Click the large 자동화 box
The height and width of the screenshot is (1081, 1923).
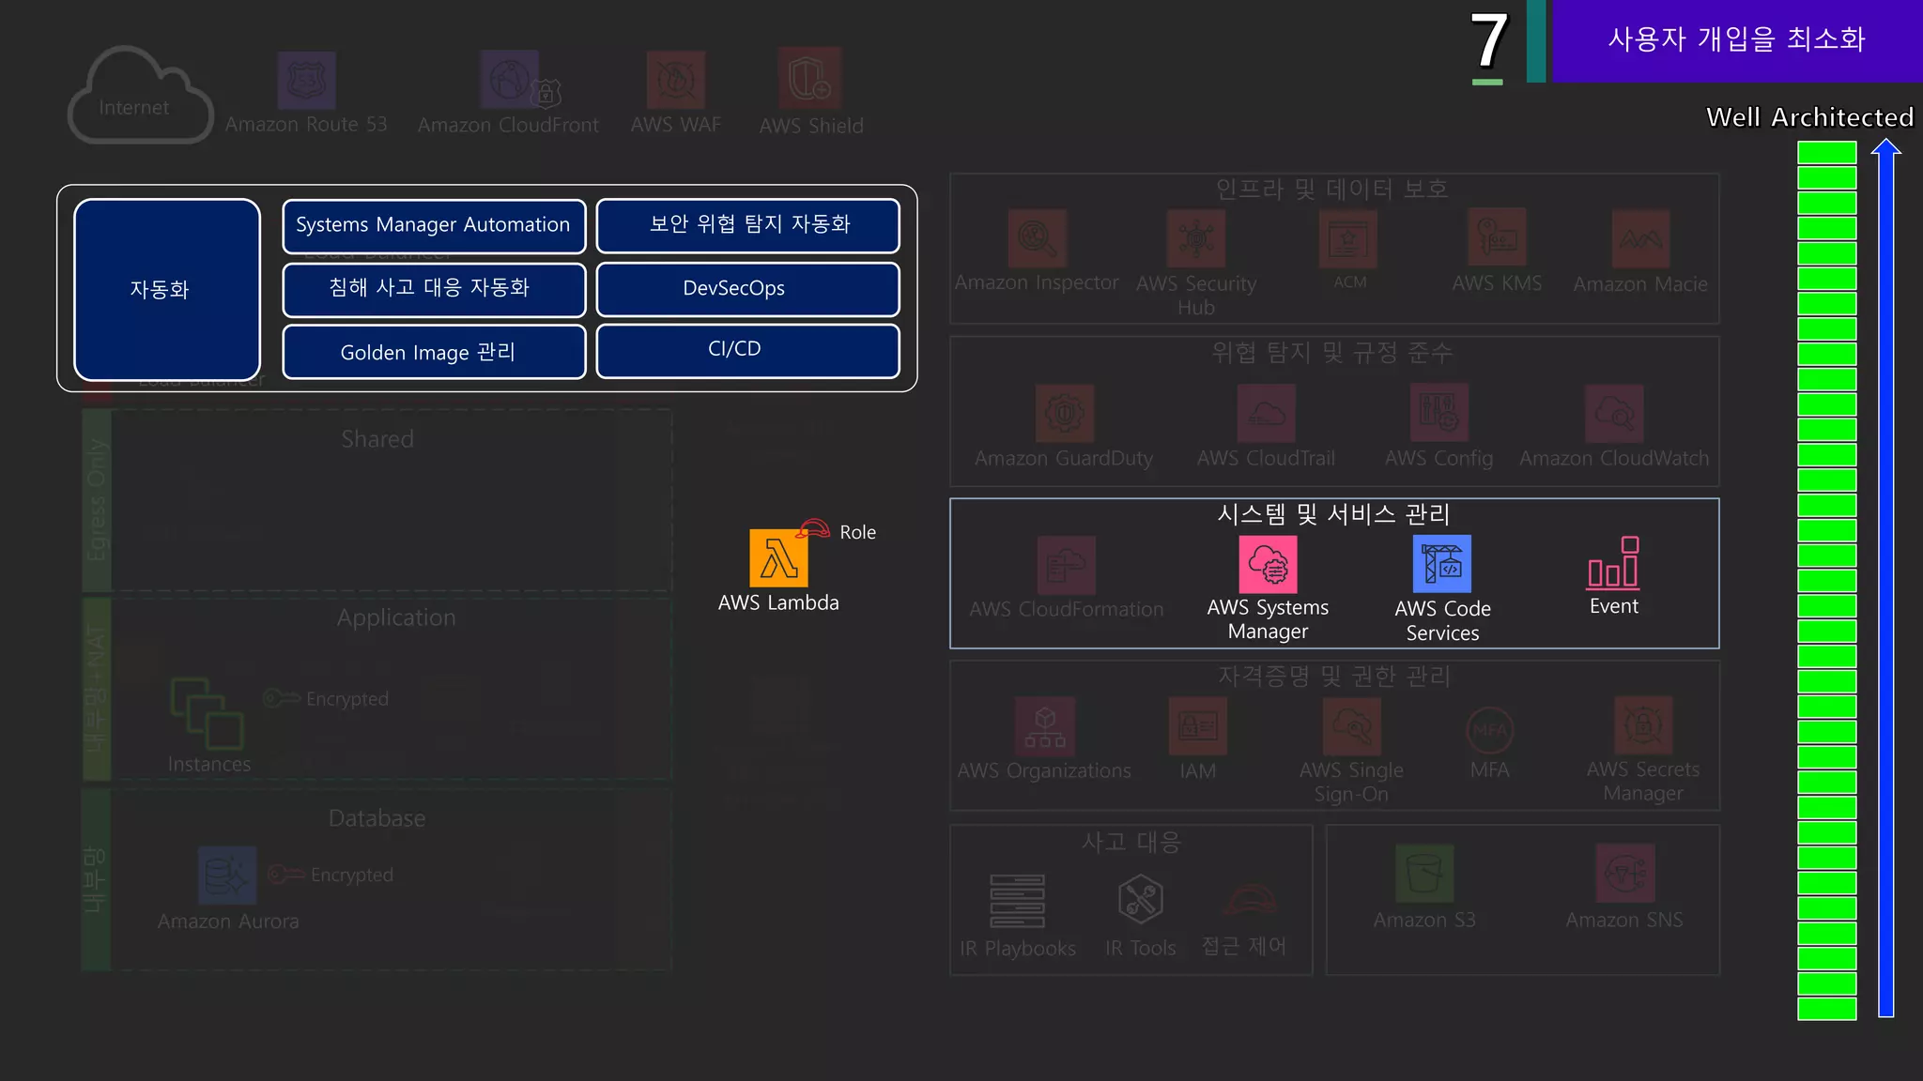tap(166, 289)
